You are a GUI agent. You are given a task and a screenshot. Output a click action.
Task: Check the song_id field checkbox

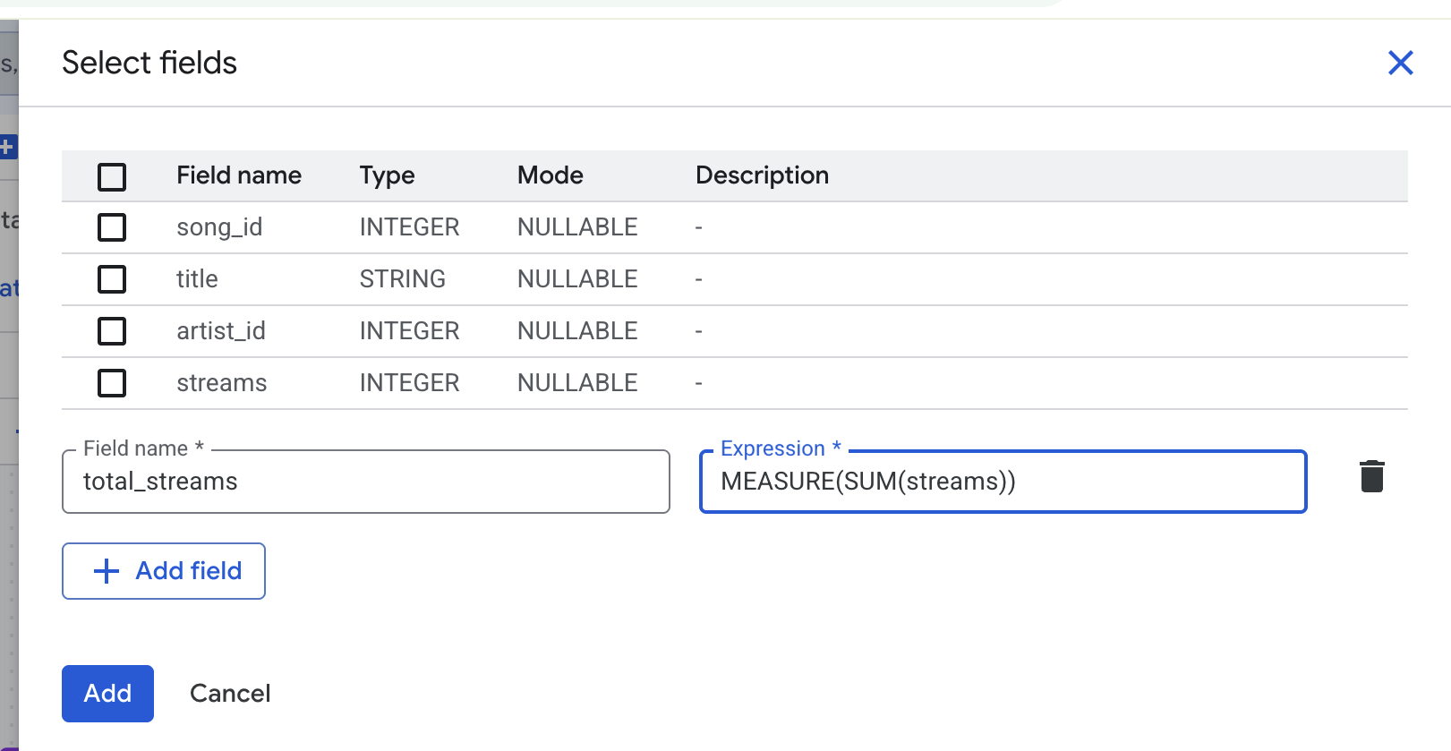tap(112, 227)
